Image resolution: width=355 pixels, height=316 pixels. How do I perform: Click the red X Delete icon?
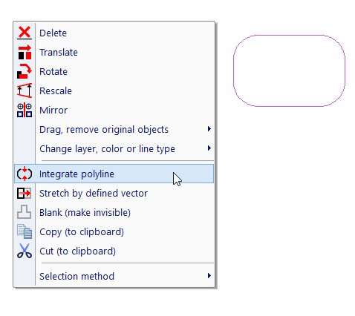coord(25,33)
